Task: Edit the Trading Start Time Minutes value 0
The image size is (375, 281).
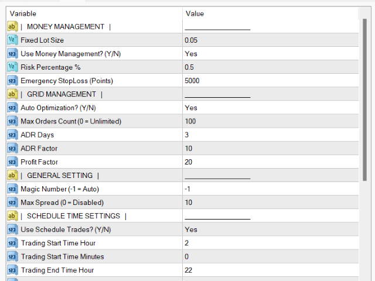Action: pos(271,256)
